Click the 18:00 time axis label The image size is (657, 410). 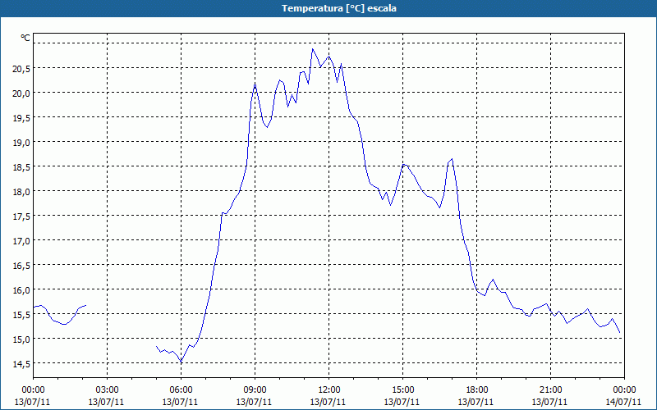[x=476, y=390]
